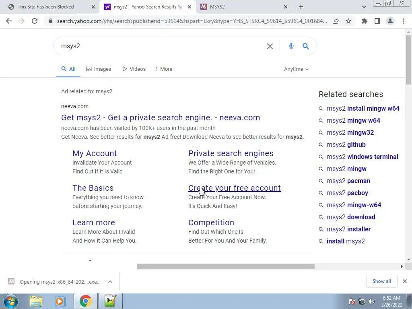Viewport: 412px width, 309px height.
Task: Start voice search with the microphone
Action: (x=291, y=46)
